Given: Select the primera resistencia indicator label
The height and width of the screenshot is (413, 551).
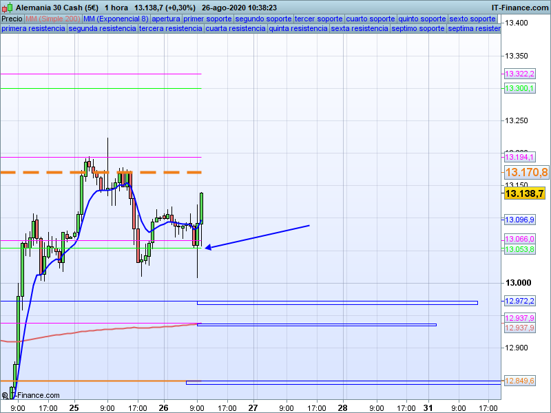Looking at the screenshot, I should click(33, 29).
